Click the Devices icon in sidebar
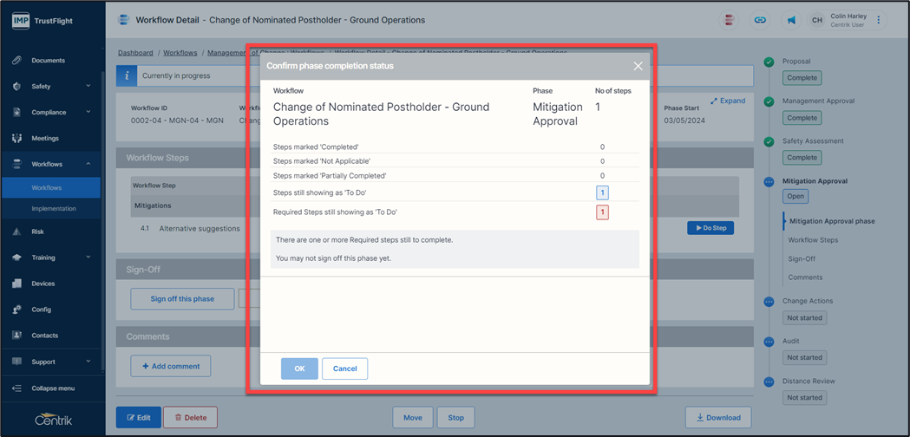This screenshot has width=910, height=437. pos(16,284)
